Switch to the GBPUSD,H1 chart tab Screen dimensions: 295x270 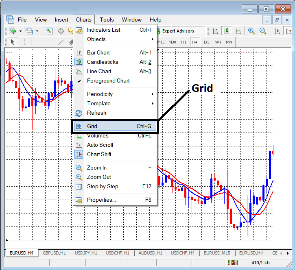(54, 253)
